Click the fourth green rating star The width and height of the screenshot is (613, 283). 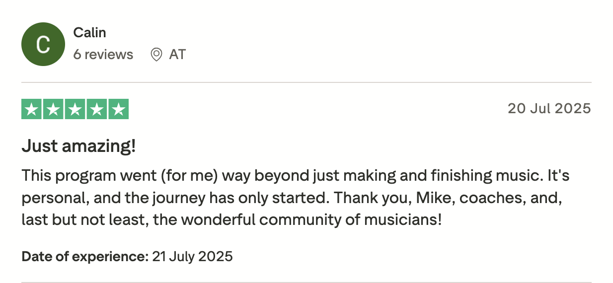(x=96, y=109)
